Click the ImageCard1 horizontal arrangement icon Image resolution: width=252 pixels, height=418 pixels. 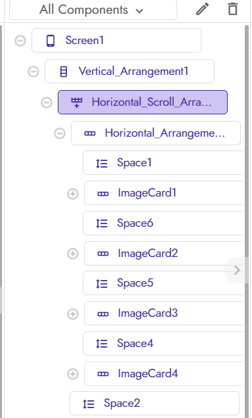(103, 194)
